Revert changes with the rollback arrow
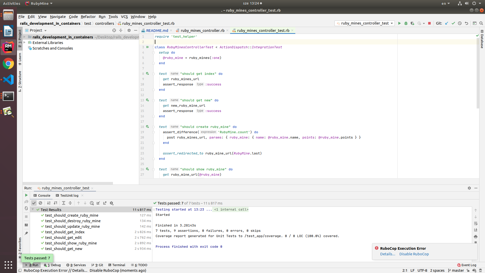This screenshot has width=485, height=273. 466,23
